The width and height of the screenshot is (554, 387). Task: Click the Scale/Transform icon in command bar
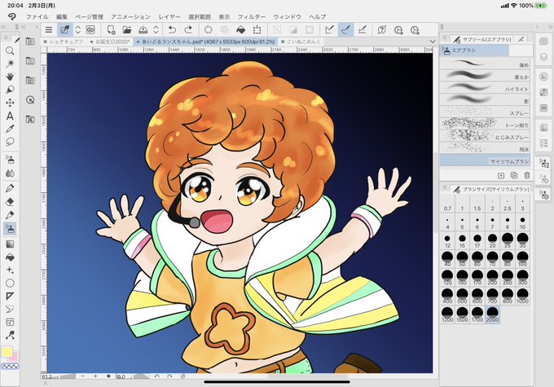(257, 30)
